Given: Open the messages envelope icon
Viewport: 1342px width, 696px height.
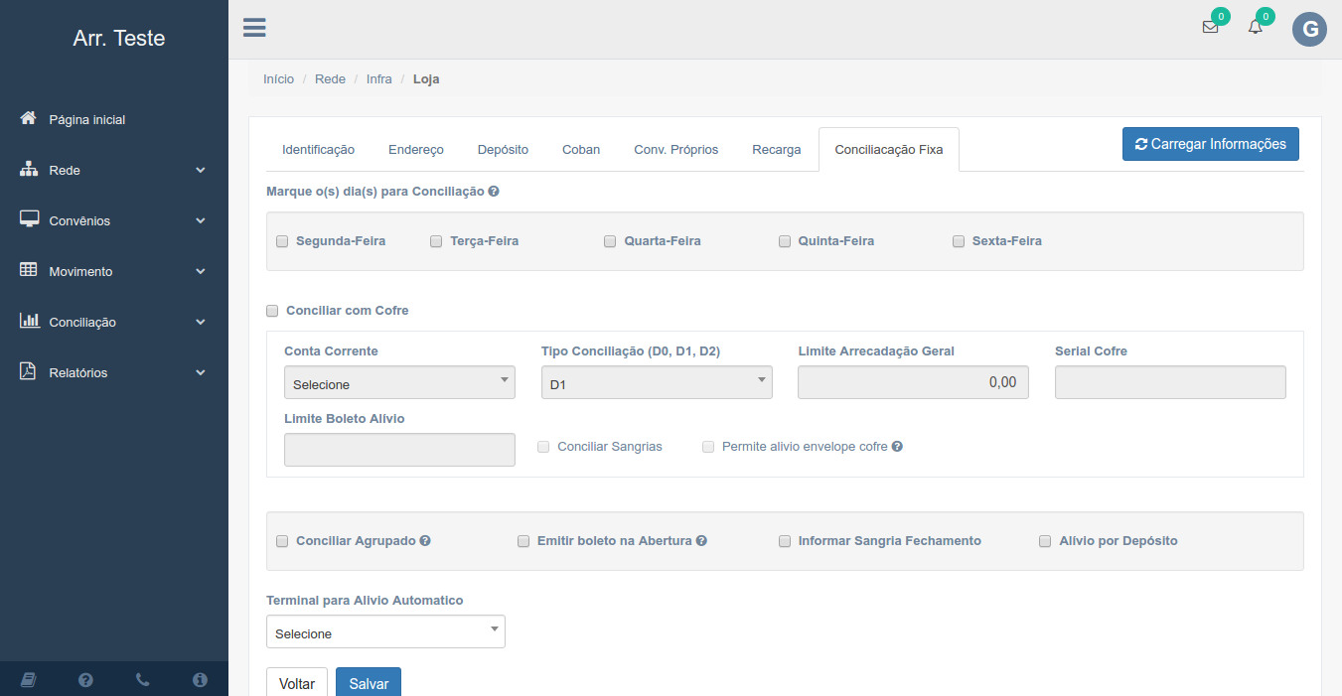Looking at the screenshot, I should click(1210, 28).
